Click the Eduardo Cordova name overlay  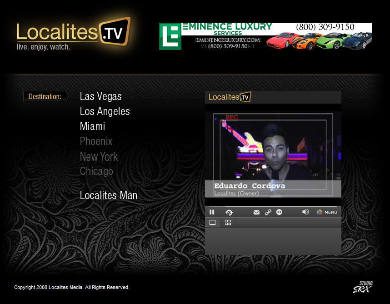pyautogui.click(x=250, y=186)
